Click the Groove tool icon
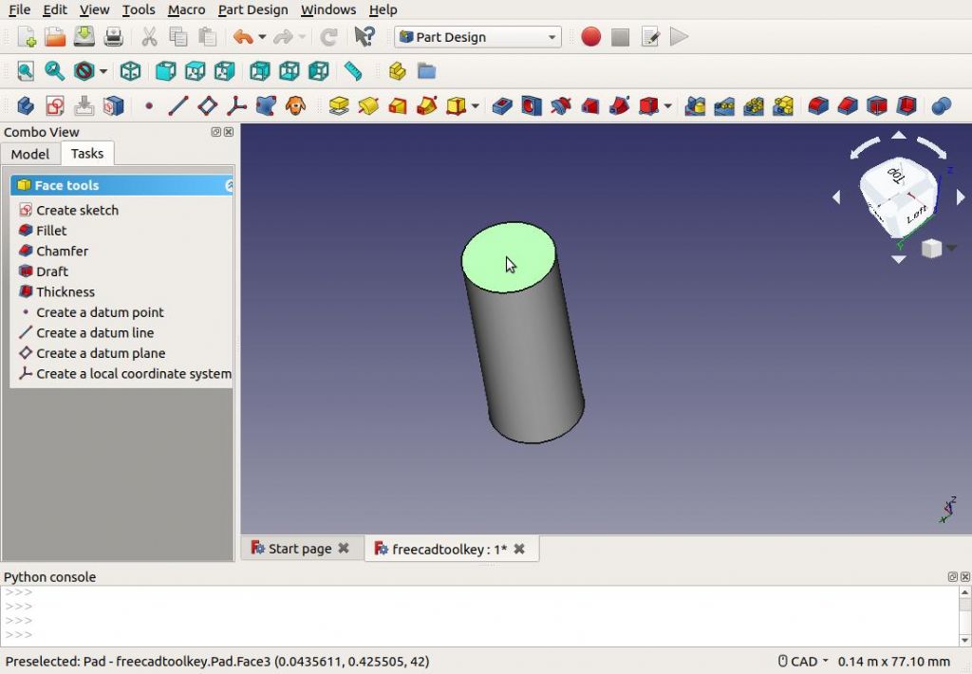 pyautogui.click(x=560, y=106)
